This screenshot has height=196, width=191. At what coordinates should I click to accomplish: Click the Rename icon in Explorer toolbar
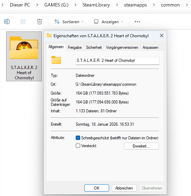7,22
